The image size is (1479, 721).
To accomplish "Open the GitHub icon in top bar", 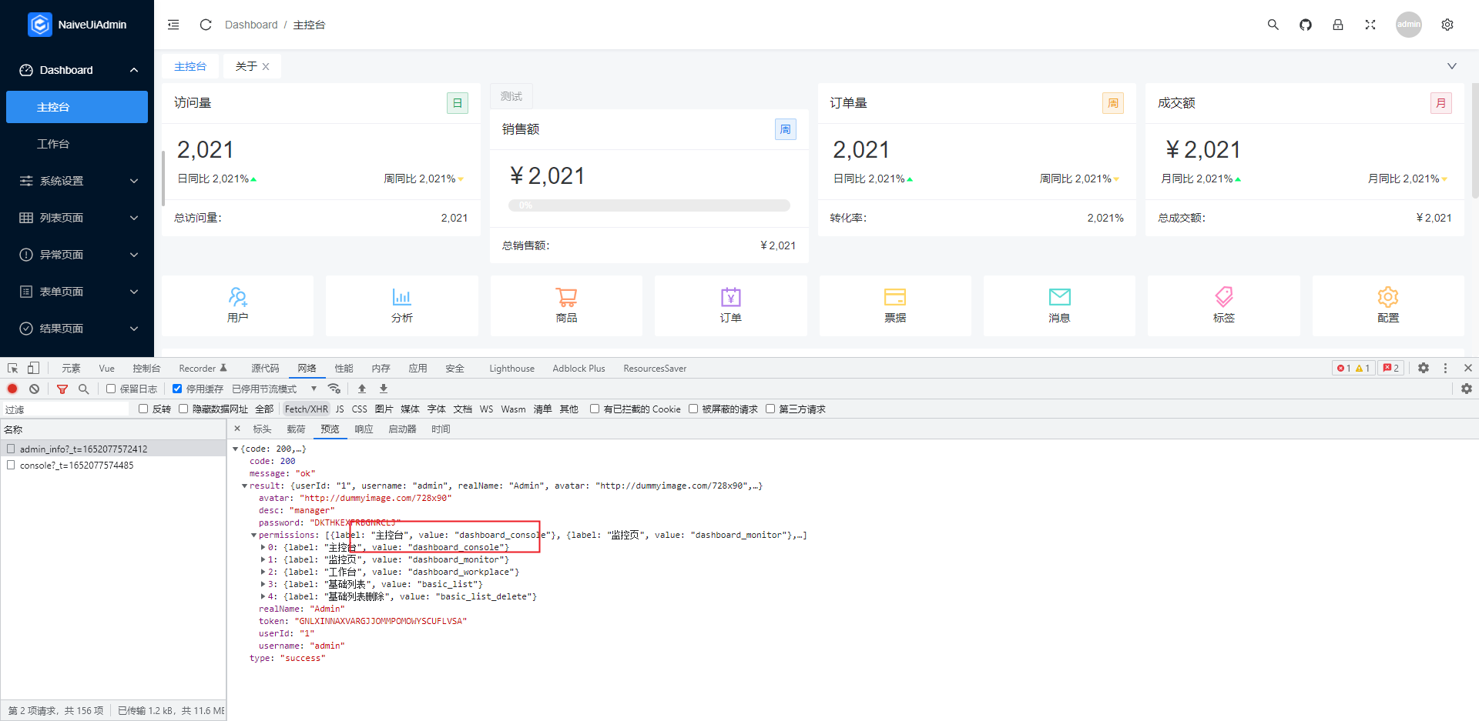I will tap(1305, 24).
